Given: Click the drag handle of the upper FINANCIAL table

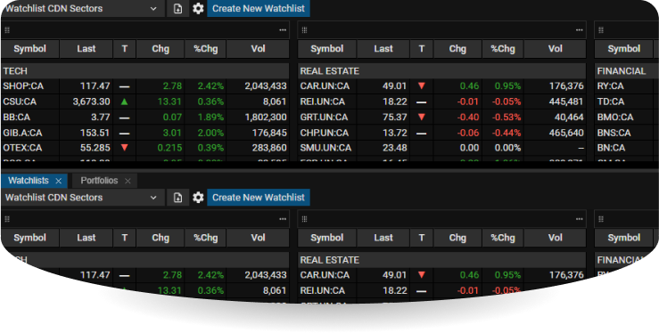Looking at the screenshot, I should 601,30.
